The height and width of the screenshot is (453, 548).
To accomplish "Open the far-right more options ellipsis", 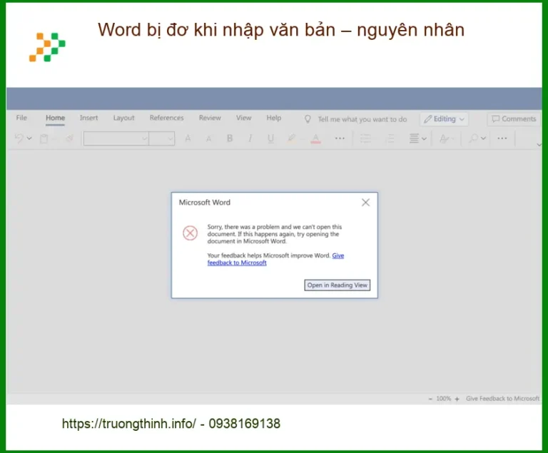I will point(502,138).
